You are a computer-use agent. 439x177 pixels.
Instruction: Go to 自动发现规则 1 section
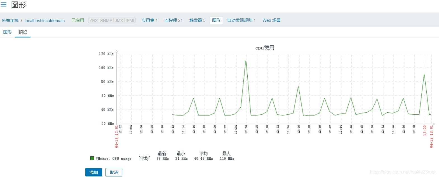[241, 20]
